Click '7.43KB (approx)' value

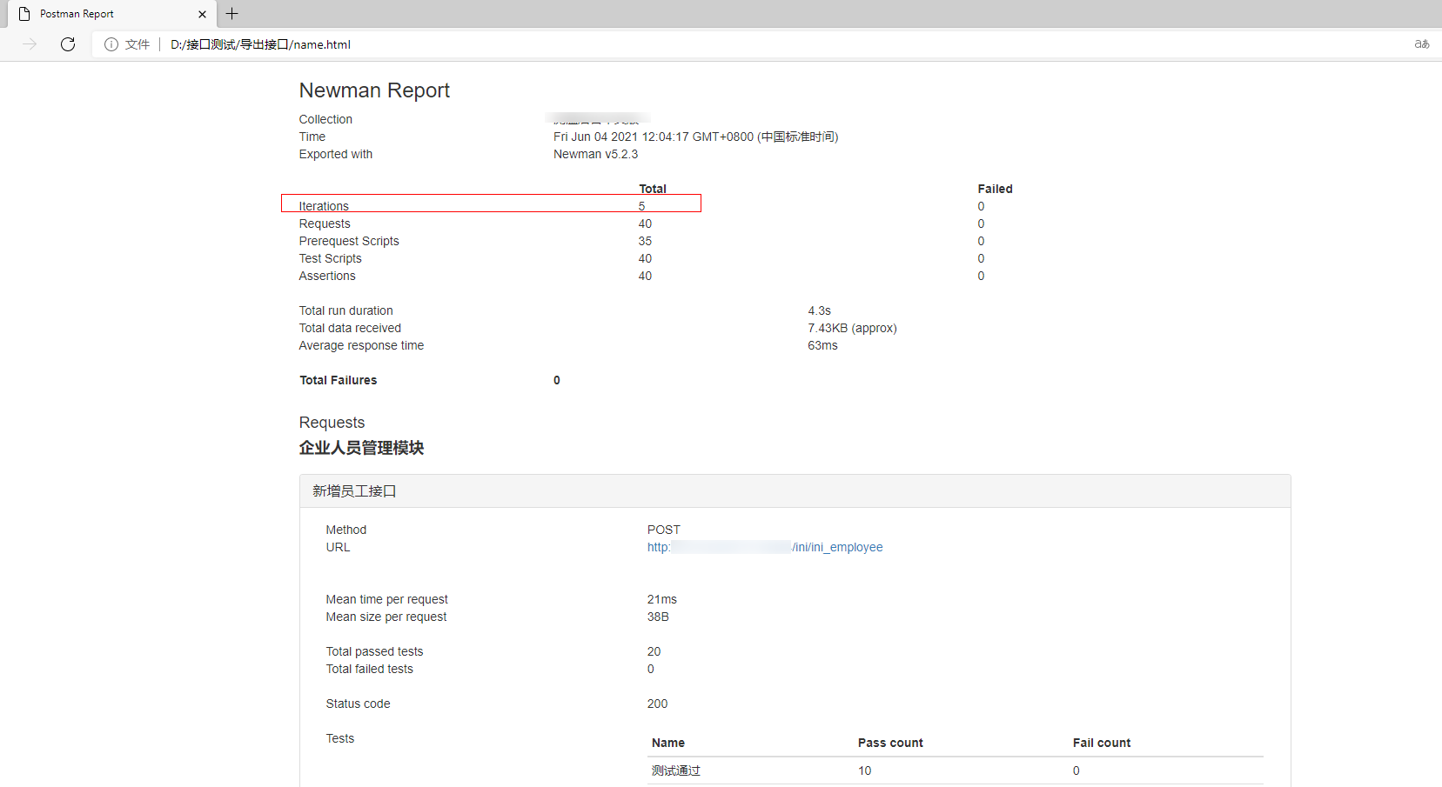click(x=852, y=328)
